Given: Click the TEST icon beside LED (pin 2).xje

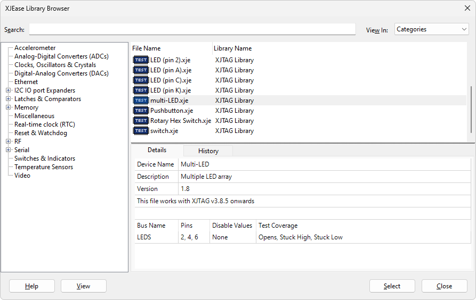Looking at the screenshot, I should coord(141,60).
